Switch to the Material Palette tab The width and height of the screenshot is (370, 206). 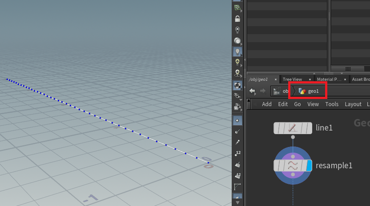pos(329,79)
